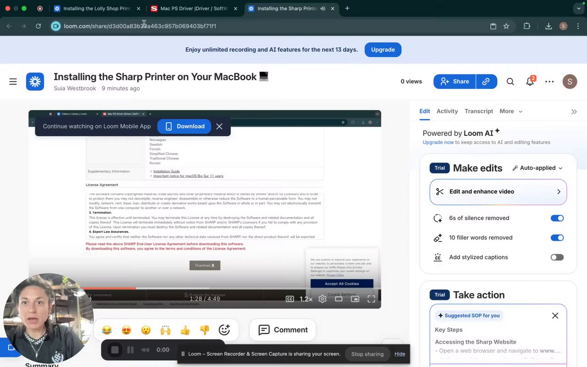Click the Loom logo icon

tap(35, 82)
